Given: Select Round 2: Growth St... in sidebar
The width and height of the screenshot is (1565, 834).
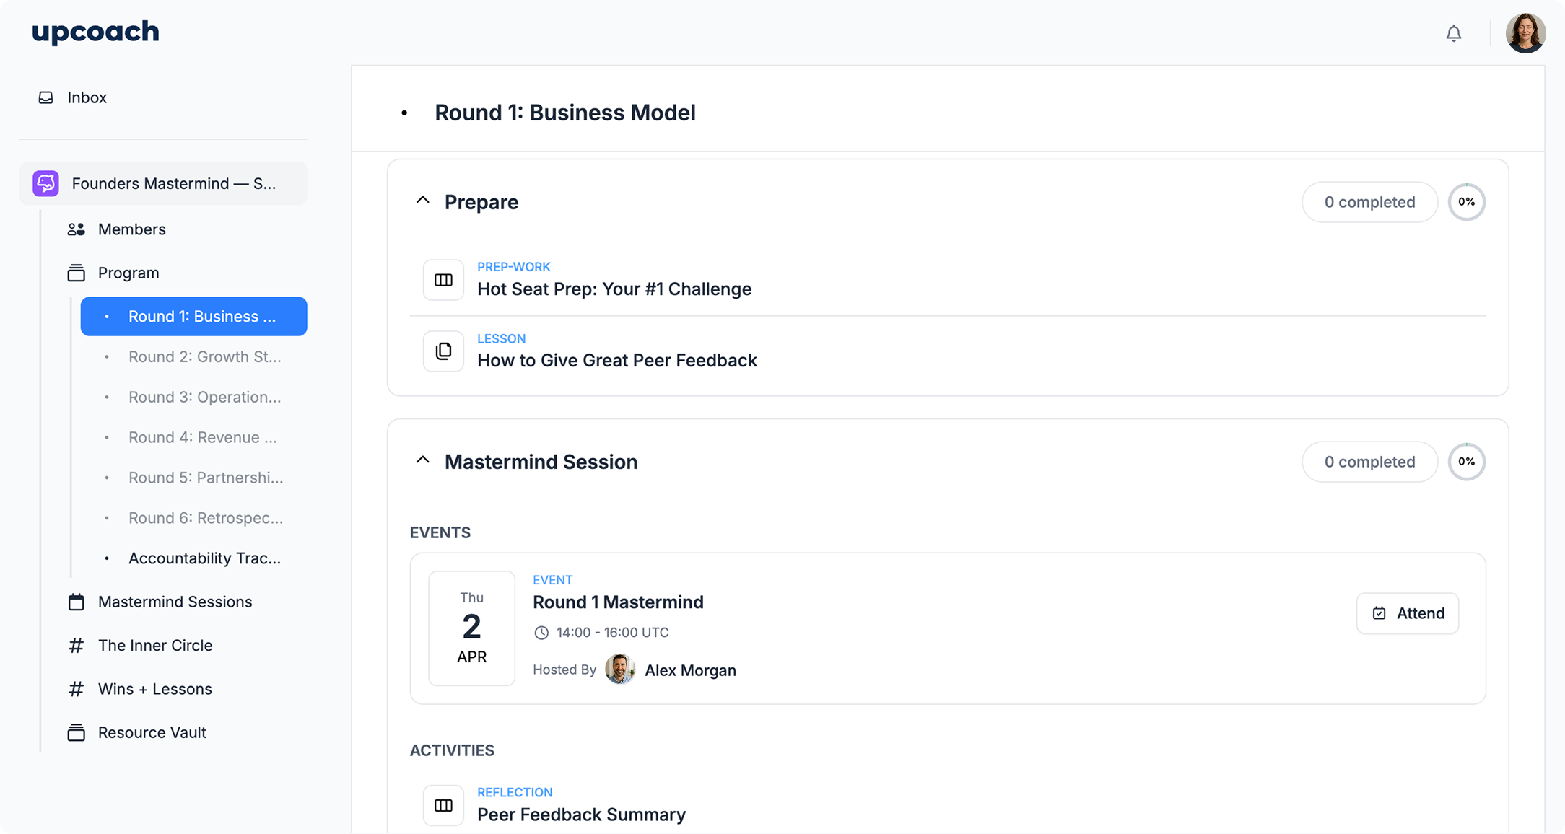Looking at the screenshot, I should 204,357.
